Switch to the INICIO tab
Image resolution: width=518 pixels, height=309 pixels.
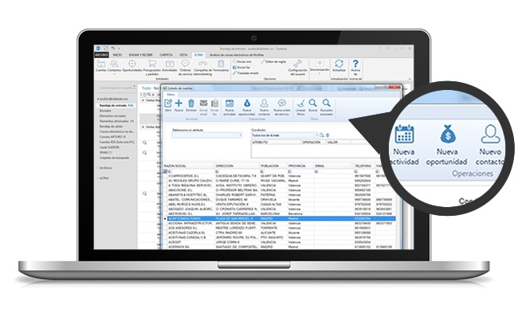click(117, 55)
